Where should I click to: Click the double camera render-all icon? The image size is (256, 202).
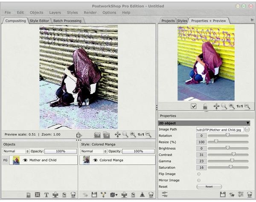pos(106,135)
